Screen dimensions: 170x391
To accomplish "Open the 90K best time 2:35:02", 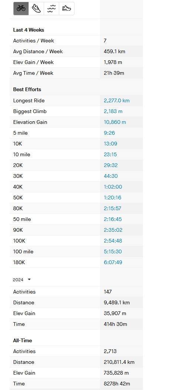I will 113,230.
